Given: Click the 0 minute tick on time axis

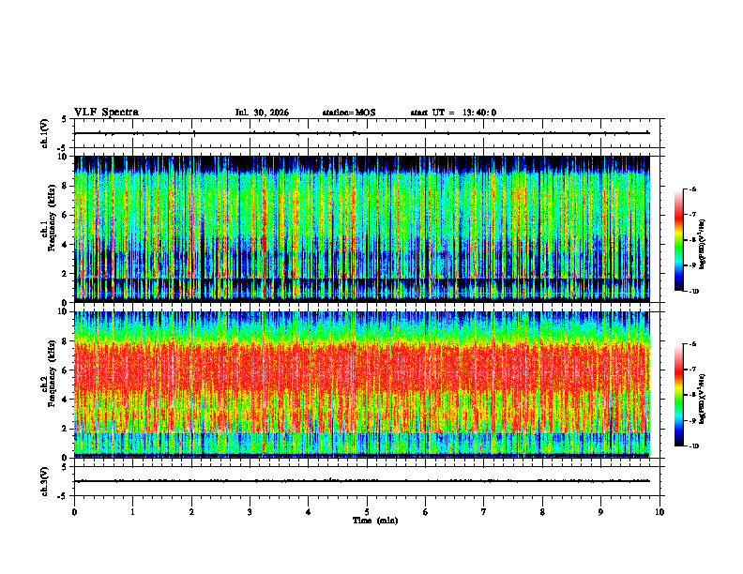Looking at the screenshot, I should tap(74, 512).
